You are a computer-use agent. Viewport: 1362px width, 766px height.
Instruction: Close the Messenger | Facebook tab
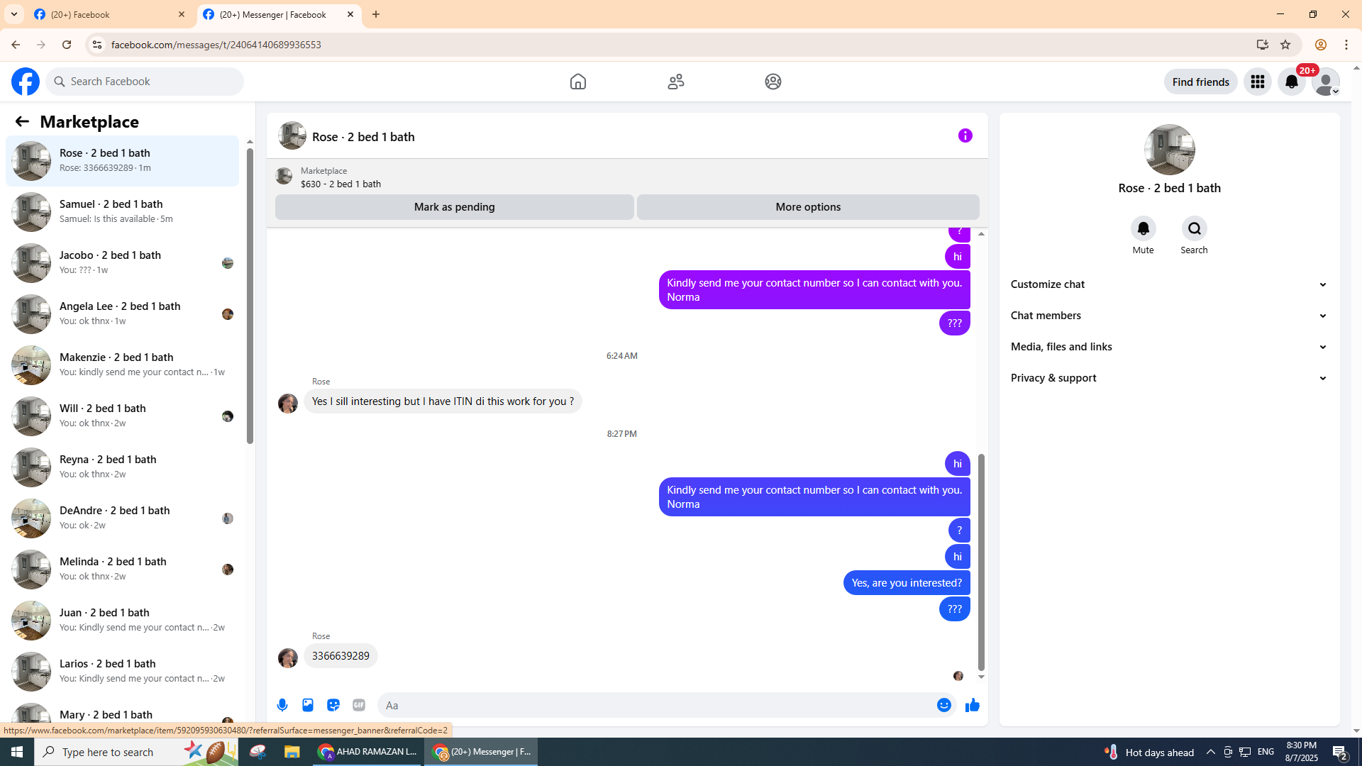pos(350,14)
